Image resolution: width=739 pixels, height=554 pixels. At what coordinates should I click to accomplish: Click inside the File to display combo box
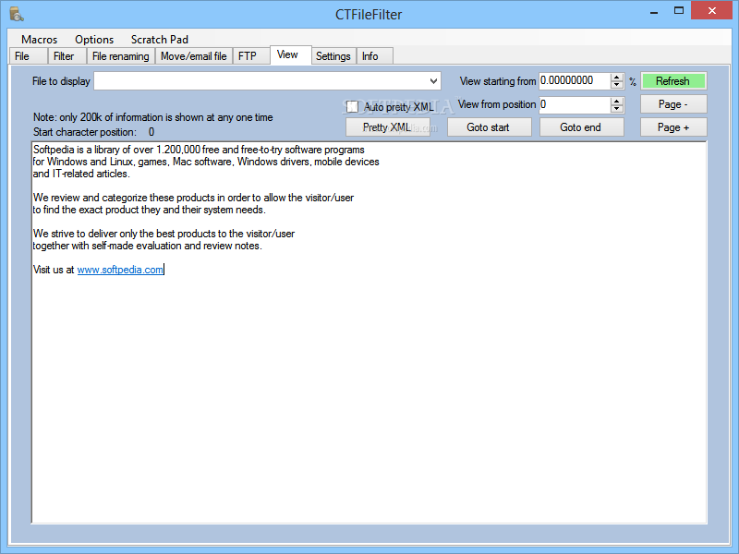tap(267, 81)
